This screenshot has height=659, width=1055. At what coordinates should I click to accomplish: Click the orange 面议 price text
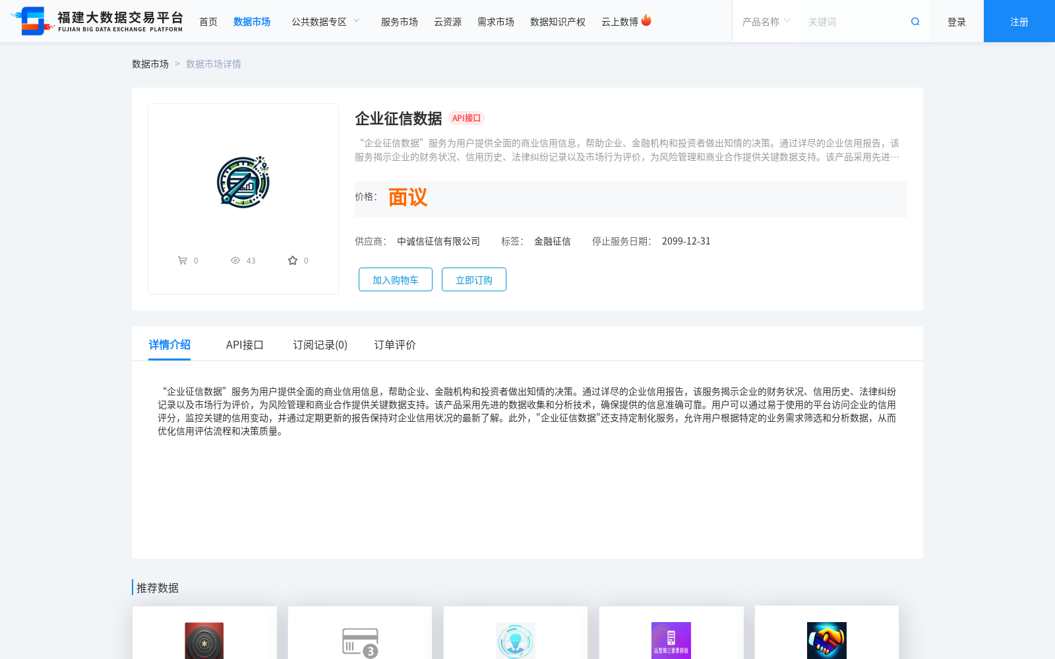click(407, 197)
